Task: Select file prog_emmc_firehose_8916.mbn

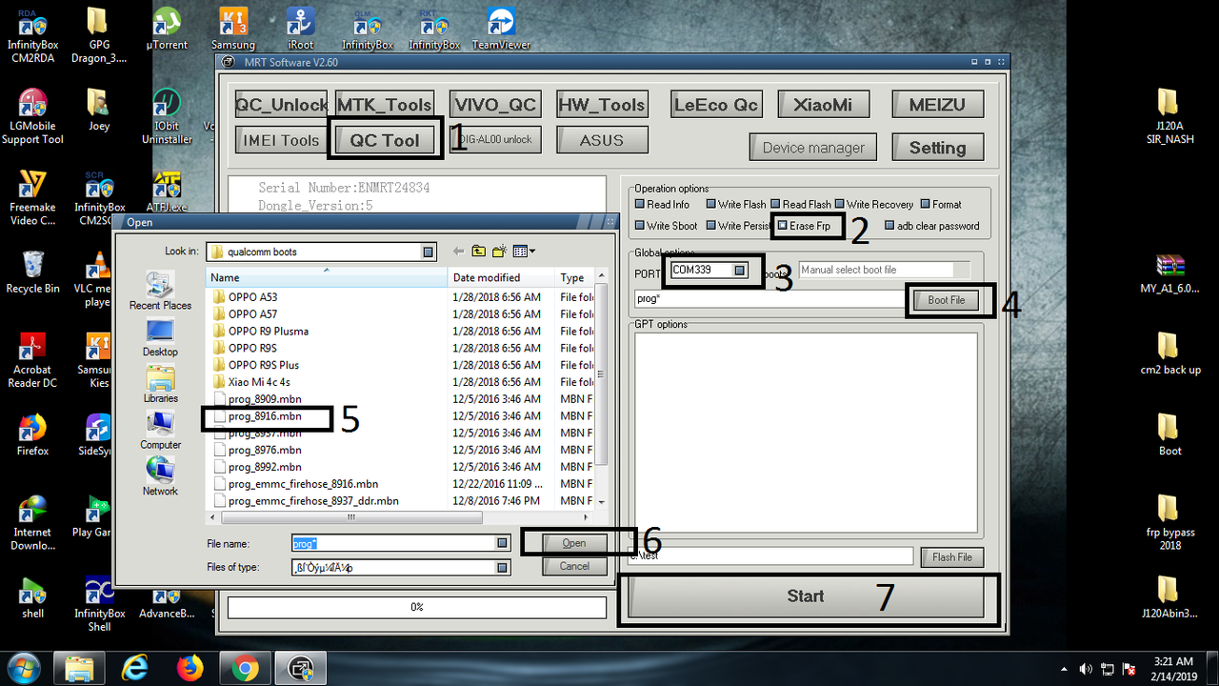Action: [303, 484]
